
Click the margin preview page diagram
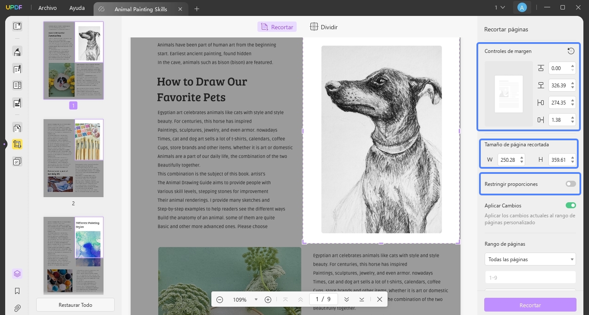[509, 94]
